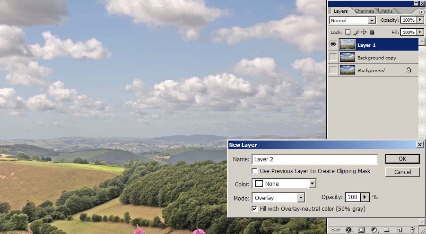Click the create new layer icon
The width and height of the screenshot is (426, 234).
coord(399,230)
